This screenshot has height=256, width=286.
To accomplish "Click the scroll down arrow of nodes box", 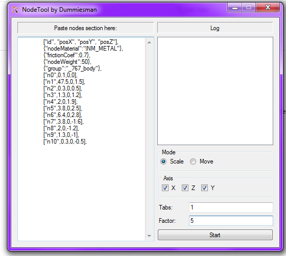I will coord(149,236).
